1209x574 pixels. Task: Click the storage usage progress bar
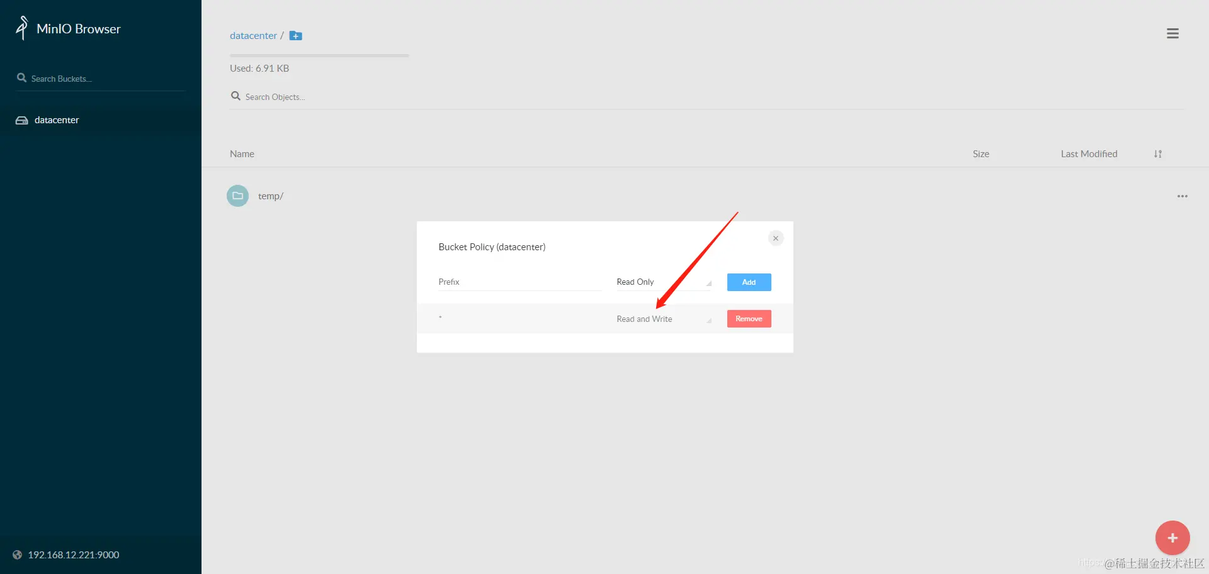pyautogui.click(x=319, y=55)
